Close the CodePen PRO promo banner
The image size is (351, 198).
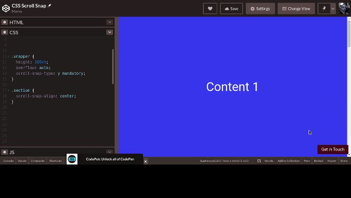[x=145, y=161]
